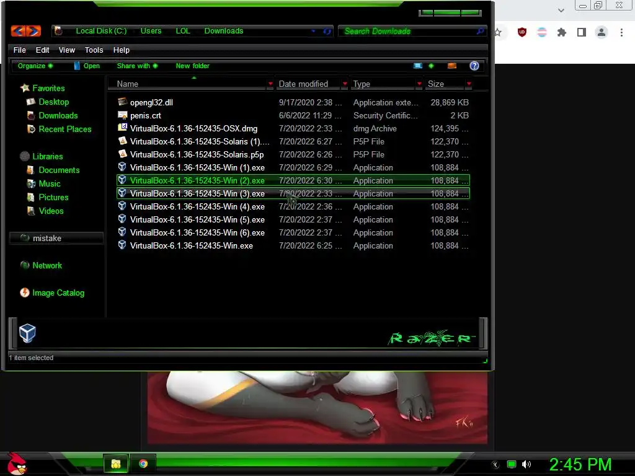The height and width of the screenshot is (476, 635).
Task: Click the VirtualBox Win (5).exe icon
Action: pos(122,219)
